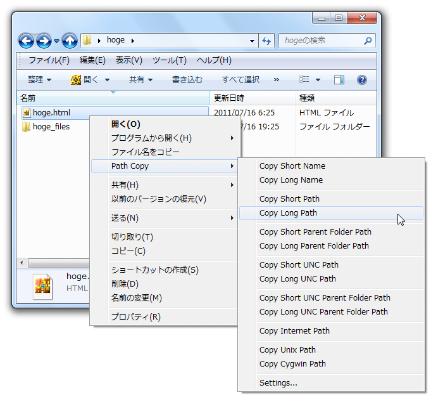Choose Copy Internet Path
The height and width of the screenshot is (397, 431).
point(331,331)
